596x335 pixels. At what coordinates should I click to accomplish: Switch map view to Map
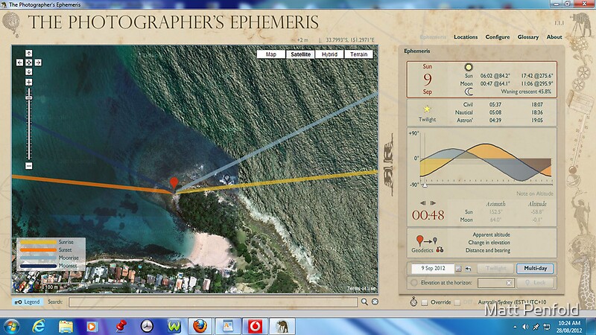pos(271,54)
